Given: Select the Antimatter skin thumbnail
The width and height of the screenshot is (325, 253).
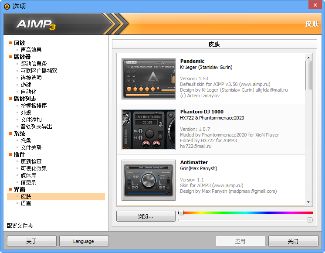Looking at the screenshot, I should [x=149, y=180].
